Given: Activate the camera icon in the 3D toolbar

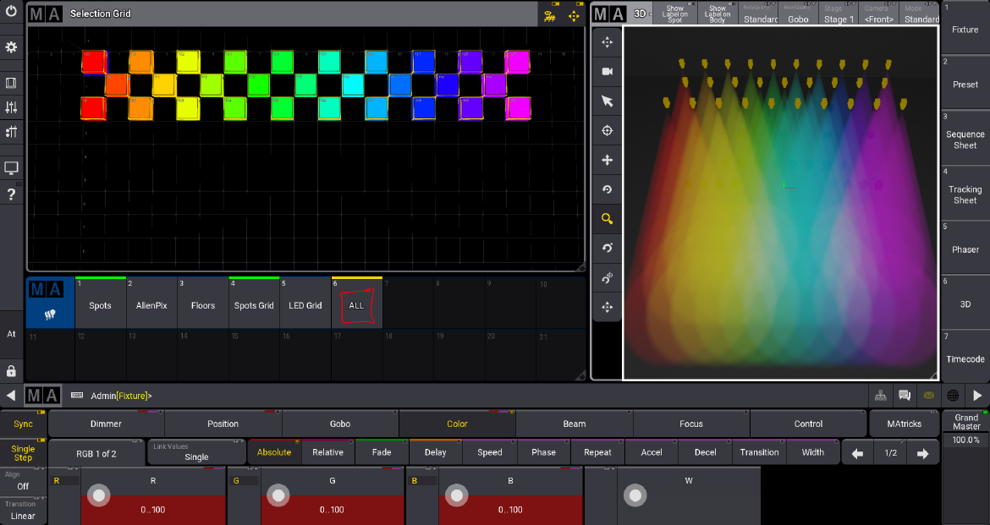Looking at the screenshot, I should [606, 71].
